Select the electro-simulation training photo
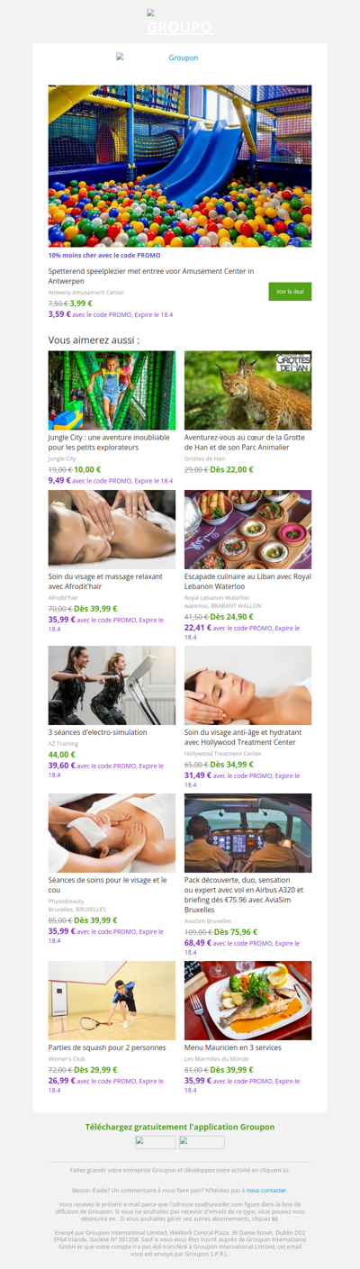 (x=112, y=685)
